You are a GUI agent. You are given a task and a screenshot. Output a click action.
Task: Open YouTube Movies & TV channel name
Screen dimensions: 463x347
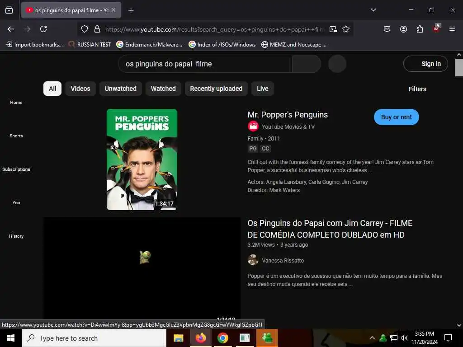[288, 127]
